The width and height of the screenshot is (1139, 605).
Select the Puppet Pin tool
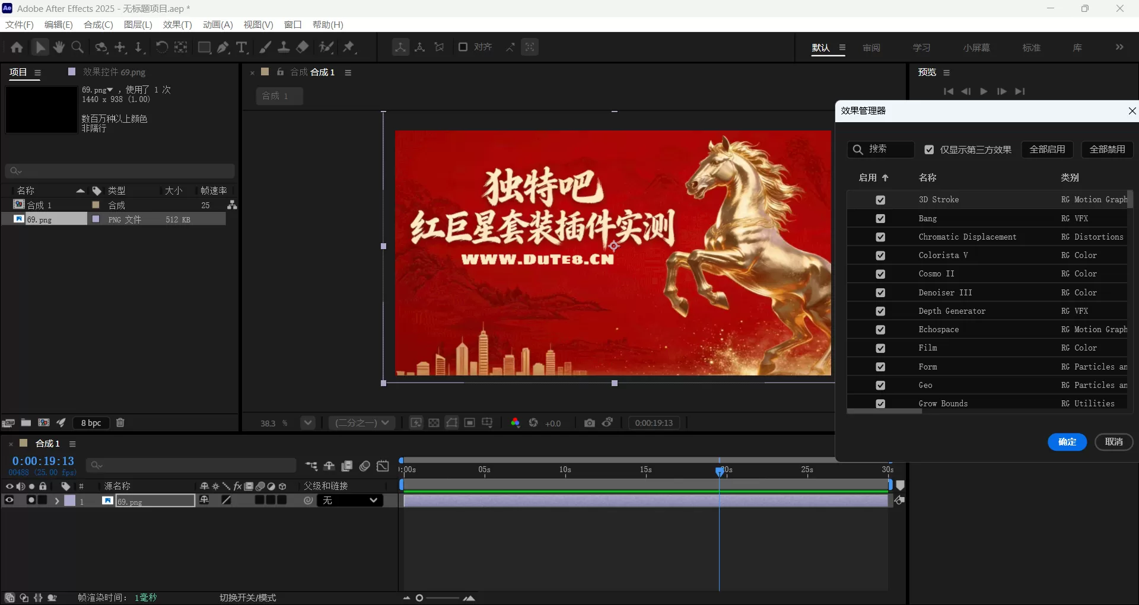point(350,47)
